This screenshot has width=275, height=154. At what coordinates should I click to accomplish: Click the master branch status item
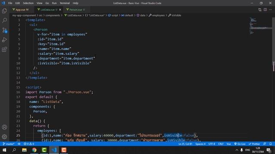pyautogui.click(x=9, y=144)
